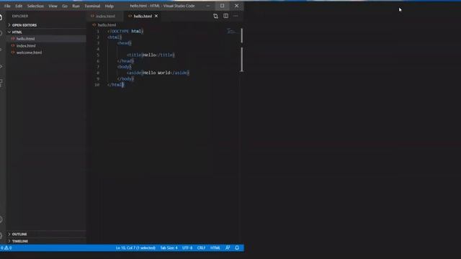
Task: Open the Run menu
Action: click(x=76, y=6)
